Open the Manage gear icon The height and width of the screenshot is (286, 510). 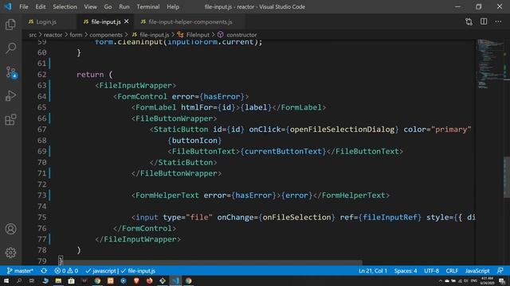(x=10, y=253)
